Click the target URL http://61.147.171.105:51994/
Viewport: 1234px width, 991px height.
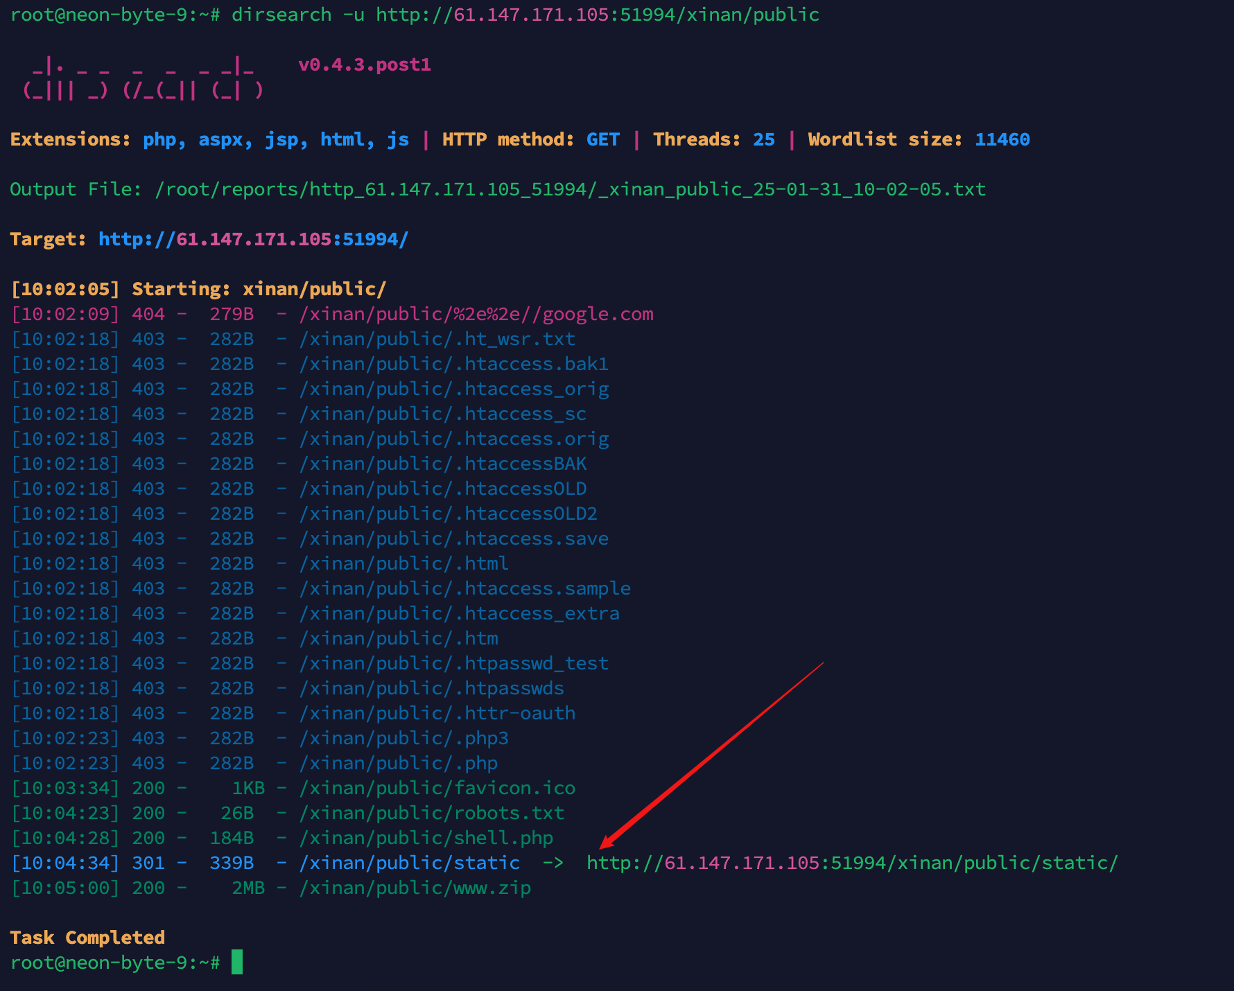coord(252,239)
